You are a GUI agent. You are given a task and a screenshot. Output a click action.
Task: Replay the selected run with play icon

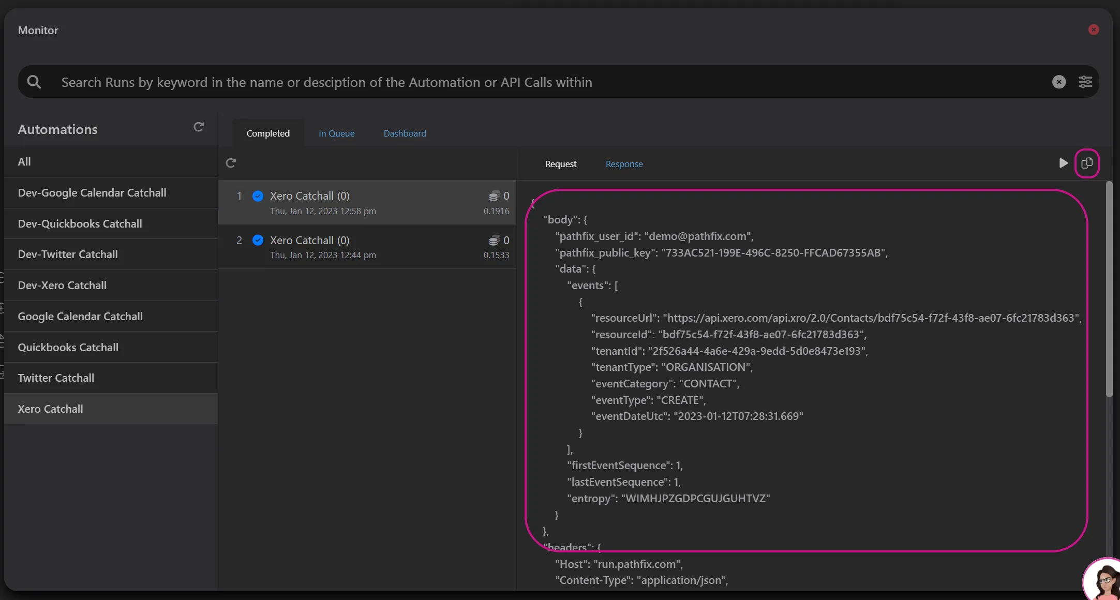tap(1063, 163)
